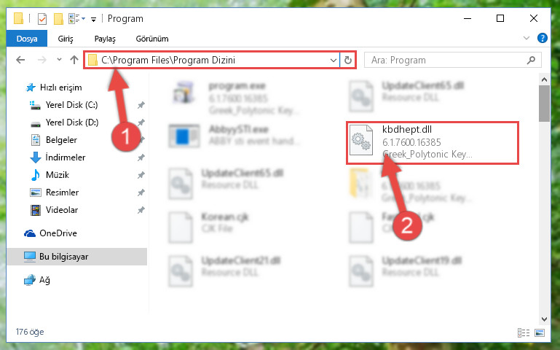560x350 pixels.
Task: Open the Görünüm ribbon tab
Action: [x=152, y=39]
